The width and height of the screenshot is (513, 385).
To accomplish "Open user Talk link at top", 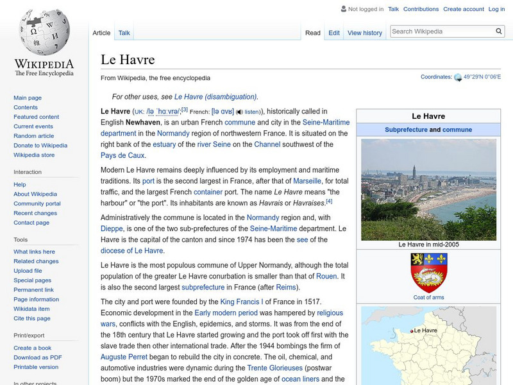I will pyautogui.click(x=393, y=9).
